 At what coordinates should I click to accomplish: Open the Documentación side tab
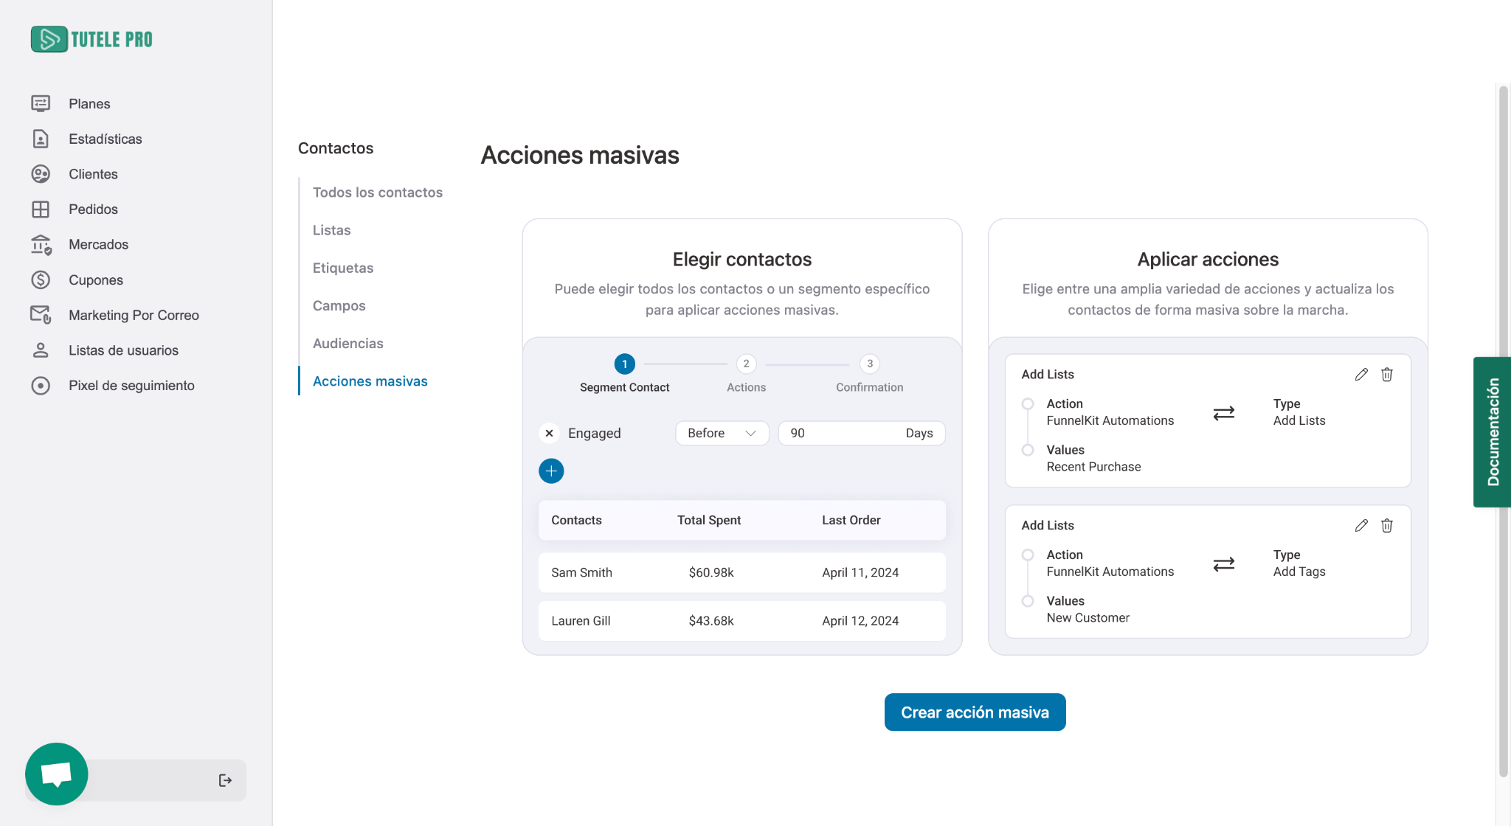(1492, 432)
